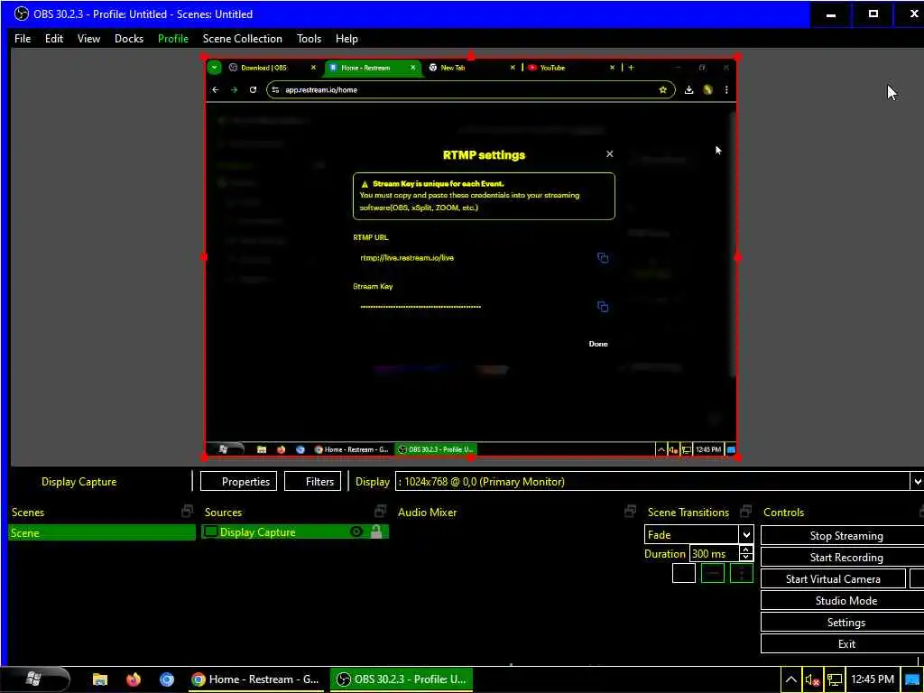The width and height of the screenshot is (924, 693).
Task: Click RTMP URL copy icon in preview
Action: coord(602,257)
